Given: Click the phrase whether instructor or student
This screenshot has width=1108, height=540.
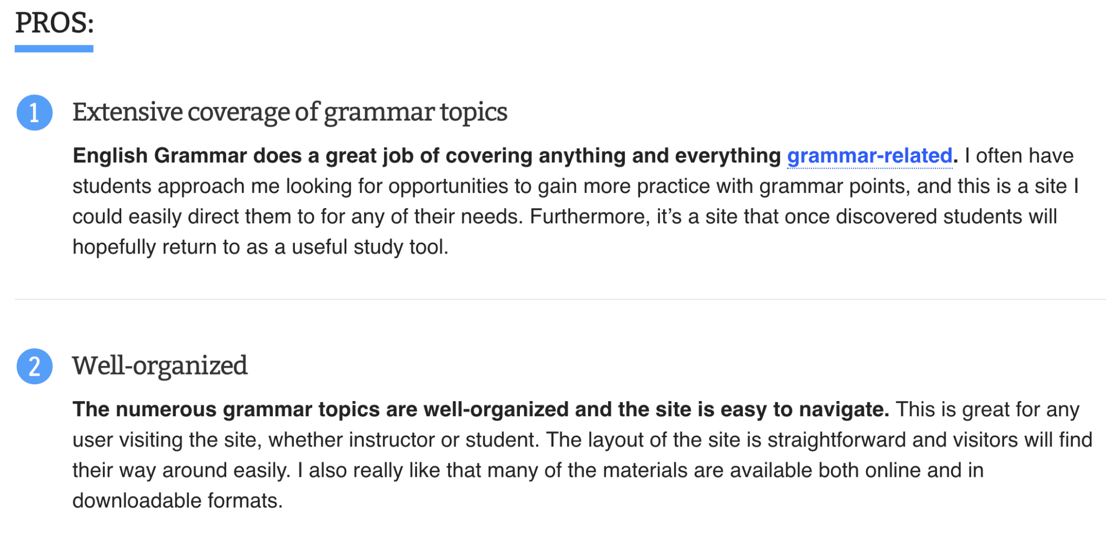Looking at the screenshot, I should tap(403, 440).
